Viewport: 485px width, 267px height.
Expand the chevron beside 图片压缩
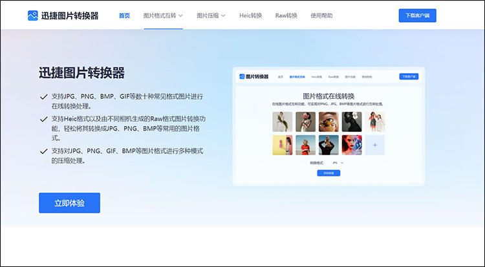[223, 16]
